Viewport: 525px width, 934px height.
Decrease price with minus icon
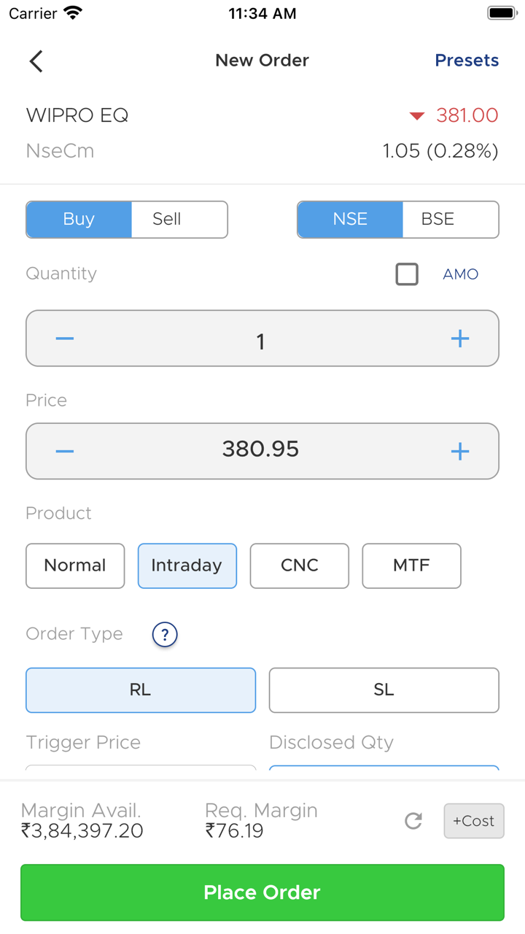pyautogui.click(x=65, y=451)
